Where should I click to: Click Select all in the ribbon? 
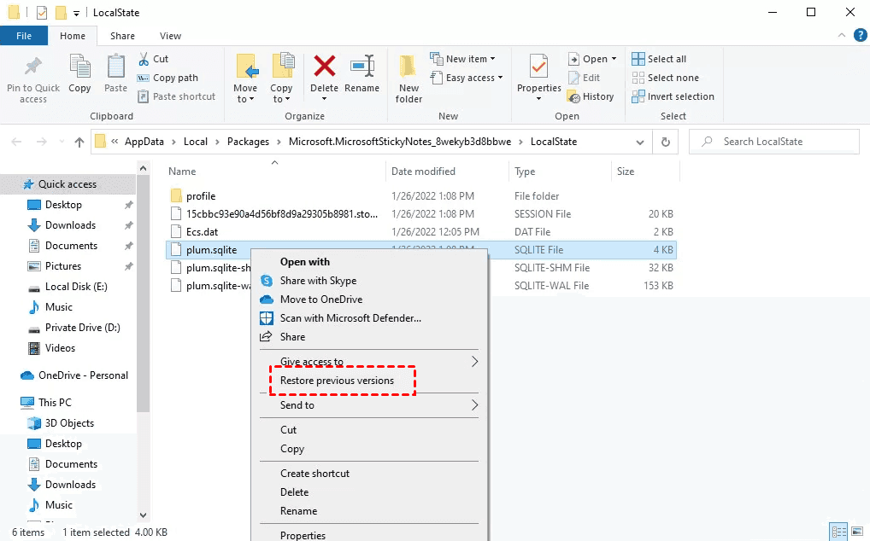tap(666, 58)
